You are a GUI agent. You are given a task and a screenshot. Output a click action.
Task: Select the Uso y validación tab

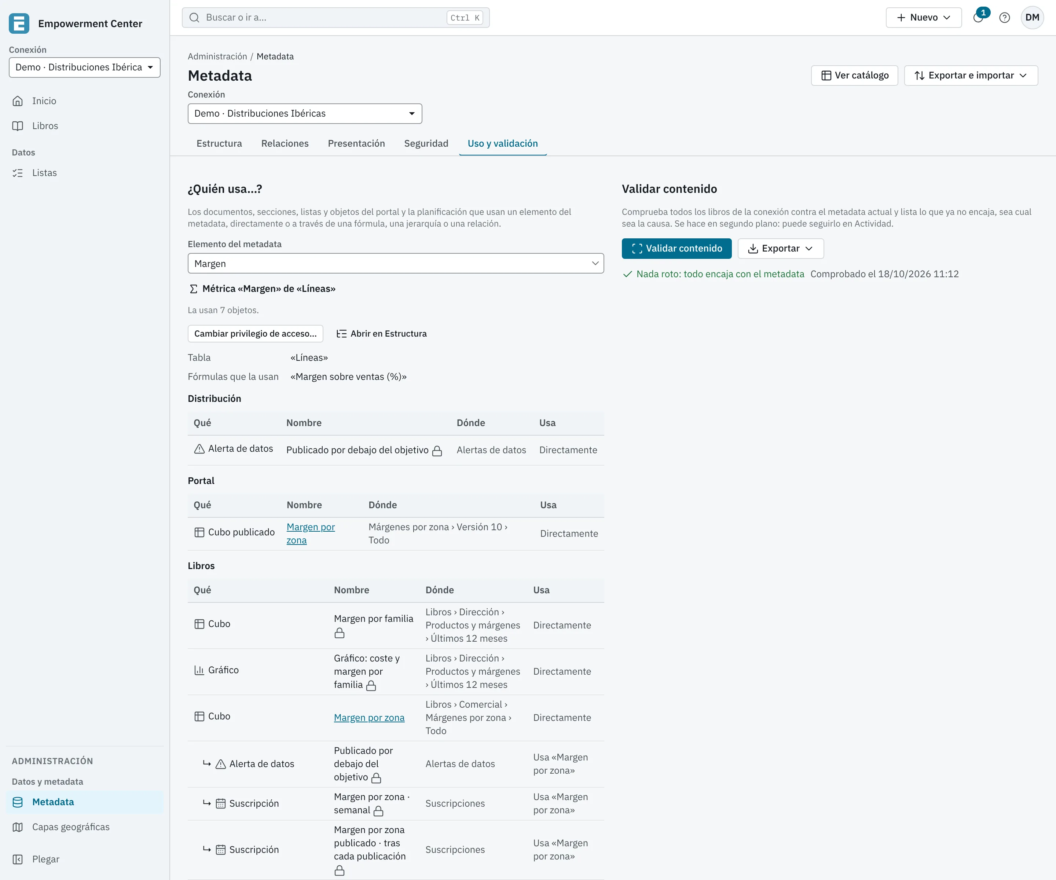click(503, 144)
